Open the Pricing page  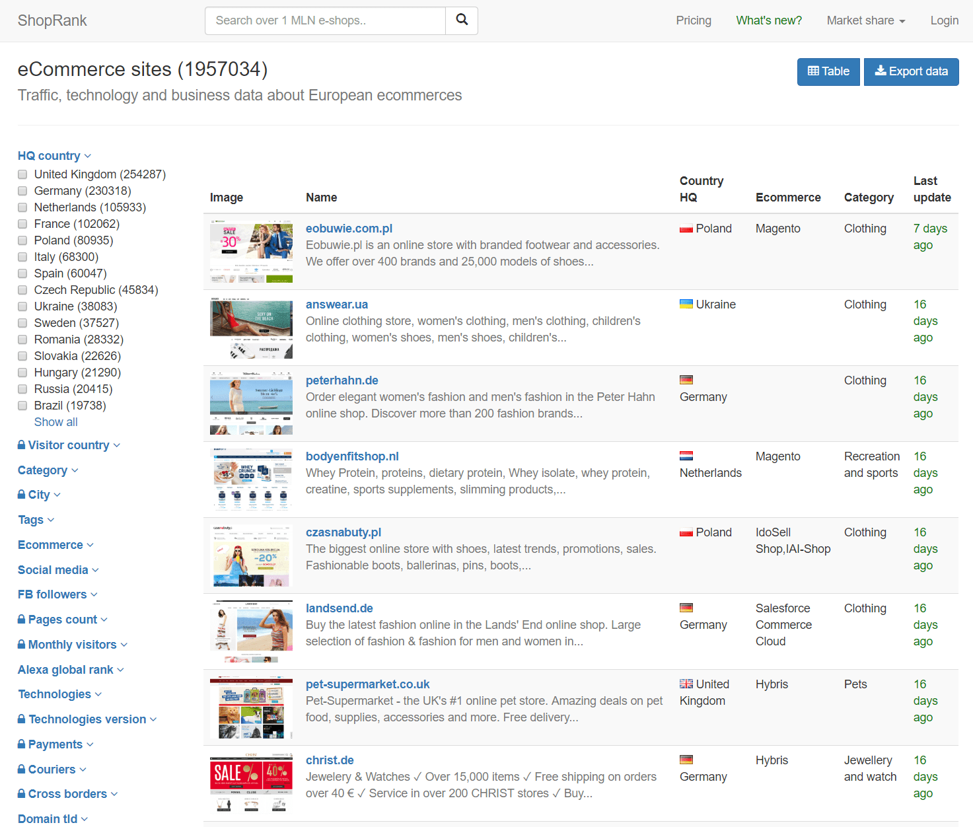pyautogui.click(x=694, y=20)
